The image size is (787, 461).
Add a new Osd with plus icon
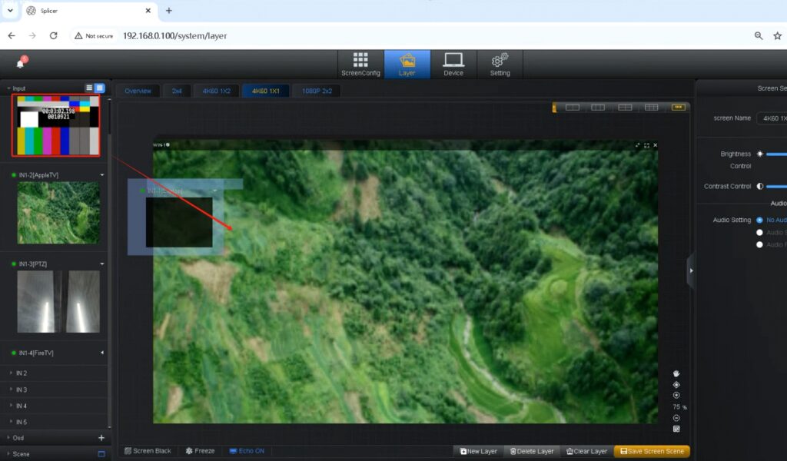point(101,438)
